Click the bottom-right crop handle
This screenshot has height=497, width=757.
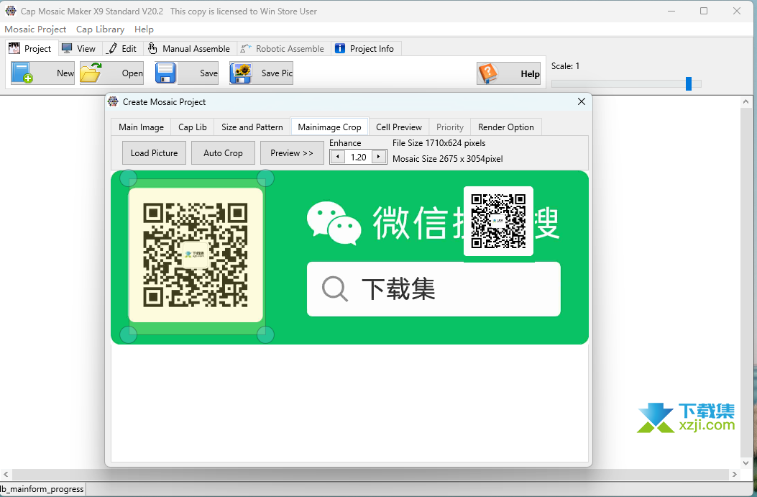click(x=265, y=334)
